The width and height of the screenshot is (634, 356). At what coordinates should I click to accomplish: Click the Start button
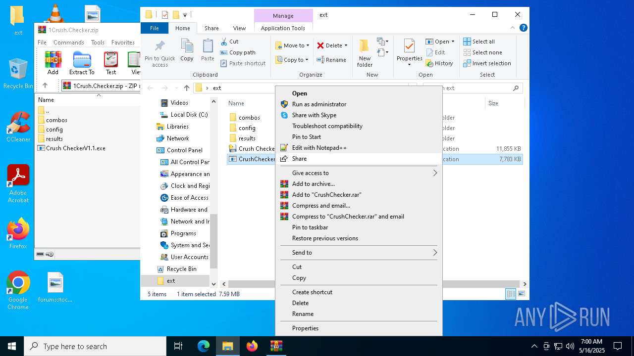[12, 346]
